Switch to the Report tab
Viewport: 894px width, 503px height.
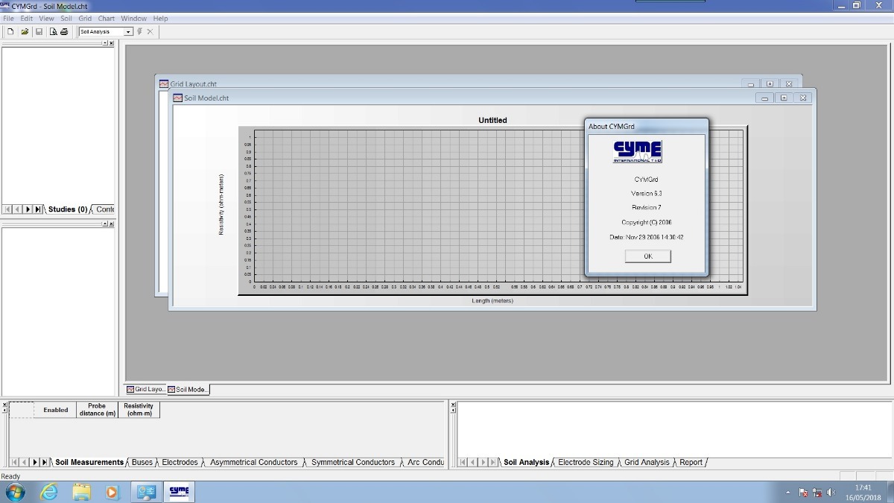pos(691,462)
